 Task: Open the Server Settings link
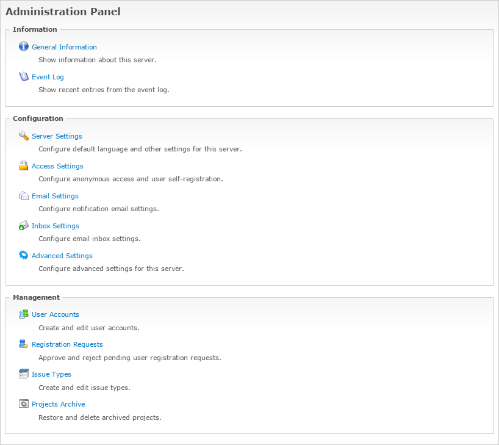[x=57, y=136]
